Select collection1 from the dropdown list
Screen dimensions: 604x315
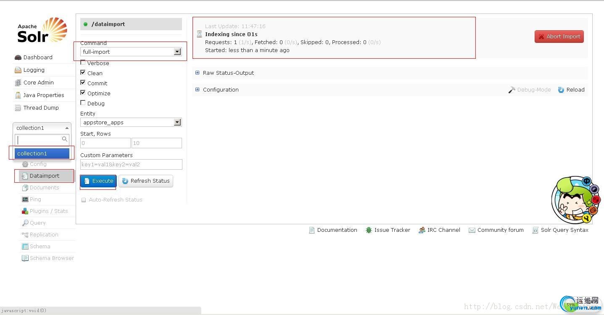(x=42, y=153)
